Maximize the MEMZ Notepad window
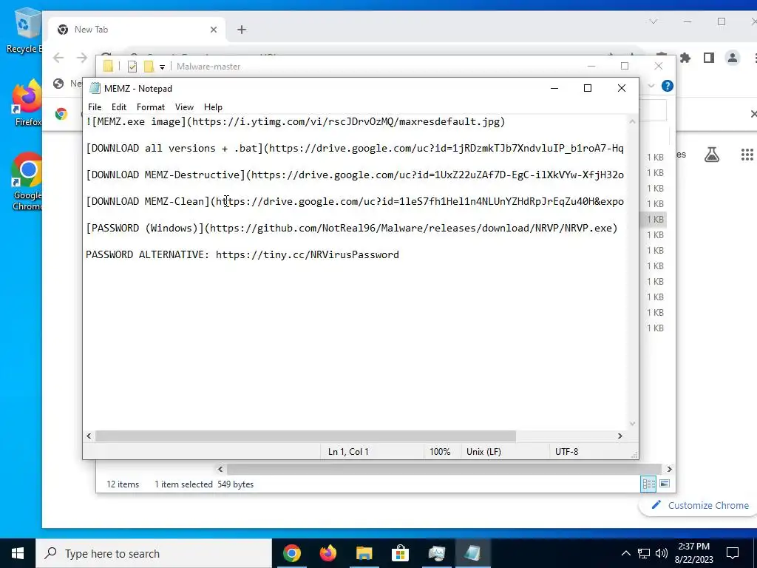757x568 pixels. pos(588,88)
